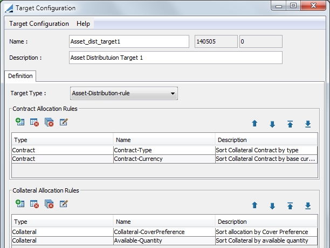Screen dimensions: 330x248
Task: Remove all Contract Allocation rules
Action: tap(49, 122)
